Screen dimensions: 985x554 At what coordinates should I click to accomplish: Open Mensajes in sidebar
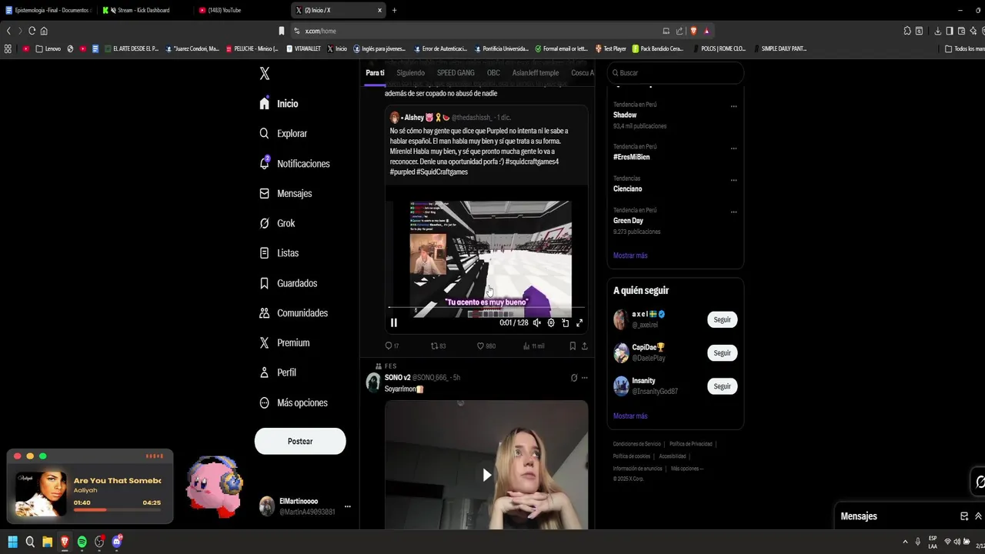(285, 193)
